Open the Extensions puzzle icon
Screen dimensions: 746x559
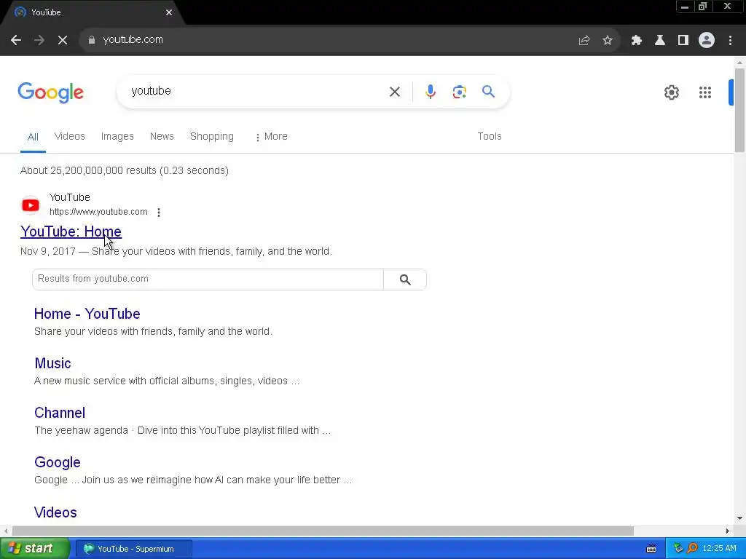637,40
